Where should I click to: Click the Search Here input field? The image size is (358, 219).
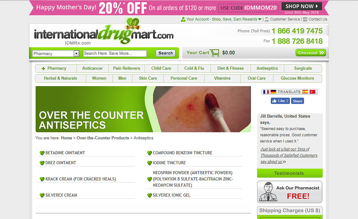coord(115,54)
